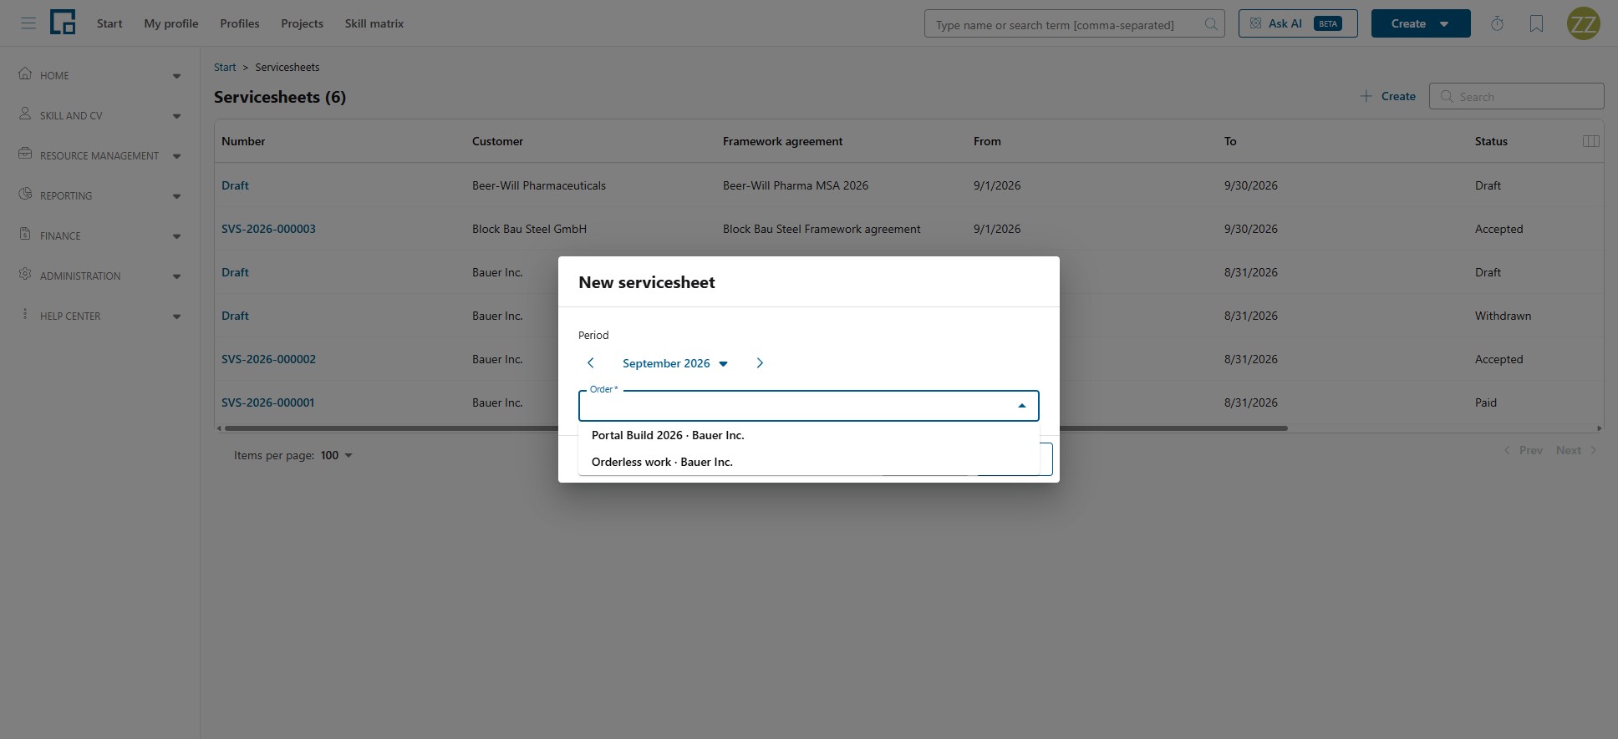Click the Start breadcrumb link
The image size is (1618, 739).
click(225, 67)
